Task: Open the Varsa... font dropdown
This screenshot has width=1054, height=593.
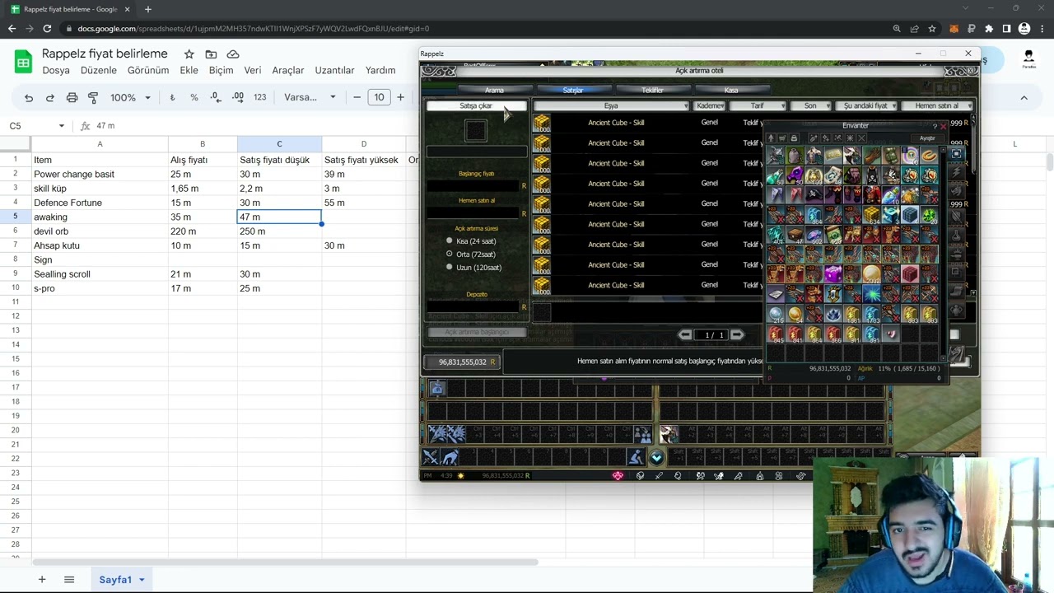Action: 310,97
